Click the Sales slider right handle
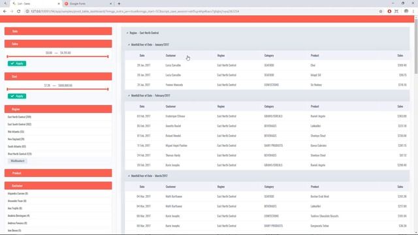418x235 pixels. coord(108,57)
